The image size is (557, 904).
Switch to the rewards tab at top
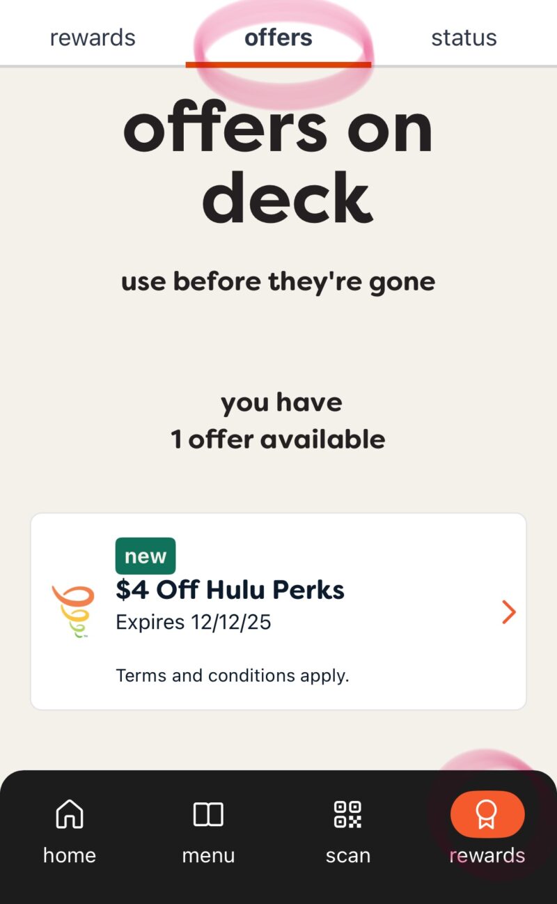[93, 38]
